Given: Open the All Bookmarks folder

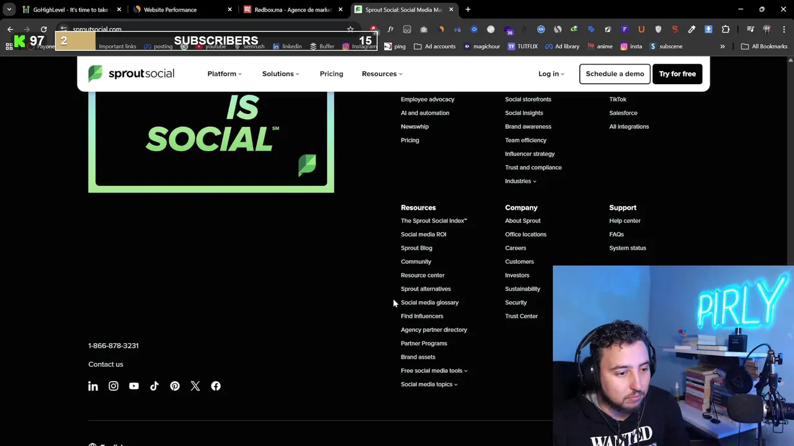Looking at the screenshot, I should tap(764, 46).
